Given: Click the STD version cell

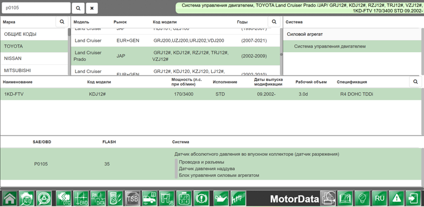Looking at the screenshot, I should [x=220, y=94].
